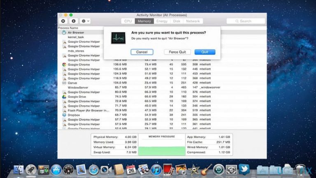
Task: Switch to the CPU tab
Action: pyautogui.click(x=128, y=21)
